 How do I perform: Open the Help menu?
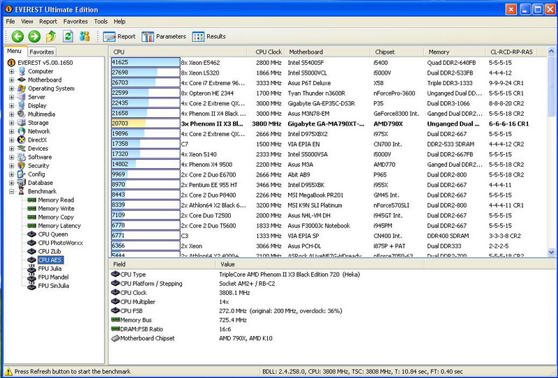point(119,22)
